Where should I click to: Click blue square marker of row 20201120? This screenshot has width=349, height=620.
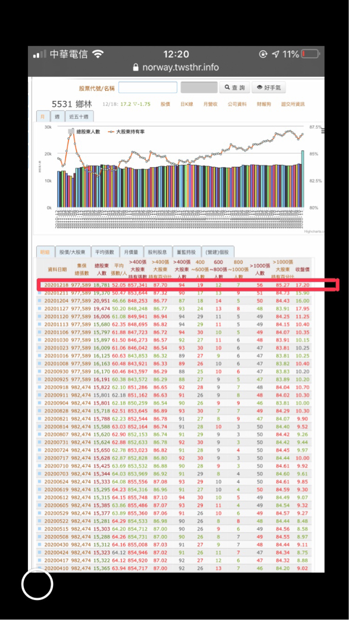tap(40, 316)
